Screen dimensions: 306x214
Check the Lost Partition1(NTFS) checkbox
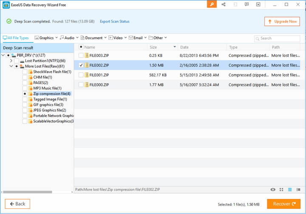(x=17, y=61)
